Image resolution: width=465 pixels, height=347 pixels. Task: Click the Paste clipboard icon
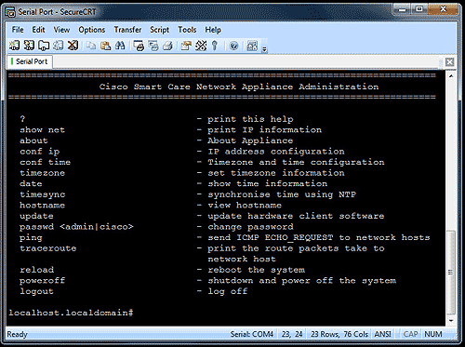[105, 46]
